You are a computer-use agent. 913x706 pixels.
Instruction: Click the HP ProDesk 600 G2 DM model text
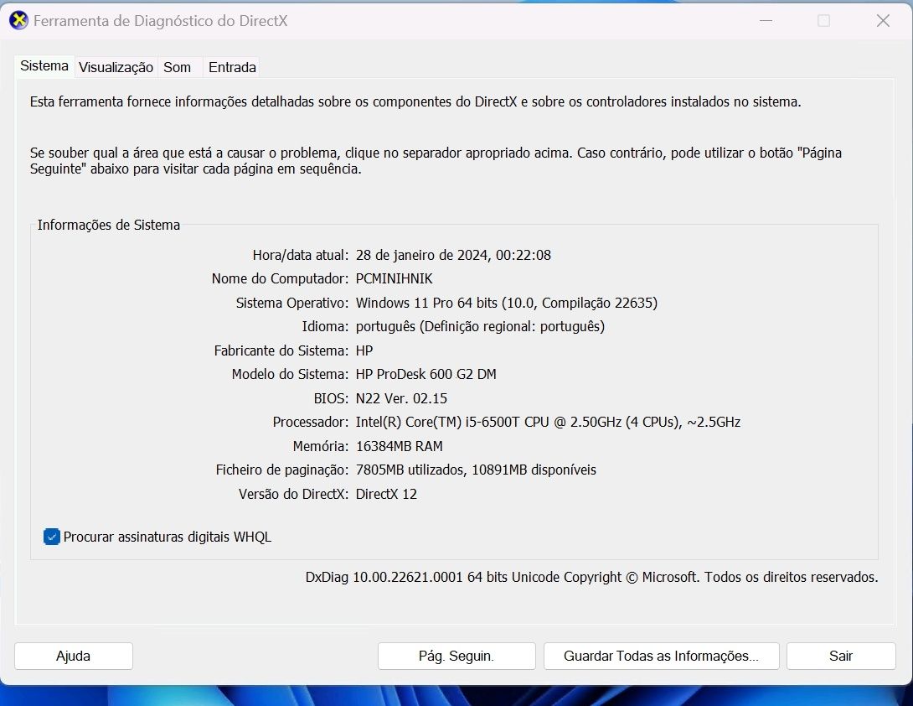pos(426,374)
